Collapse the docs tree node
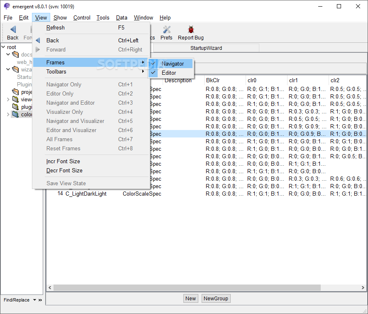Image resolution: width=368 pixels, height=314 pixels. (8, 54)
